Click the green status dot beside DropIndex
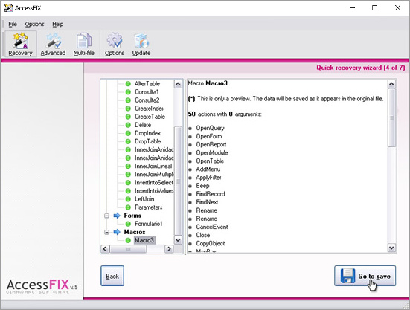The width and height of the screenshot is (410, 310). (x=128, y=133)
